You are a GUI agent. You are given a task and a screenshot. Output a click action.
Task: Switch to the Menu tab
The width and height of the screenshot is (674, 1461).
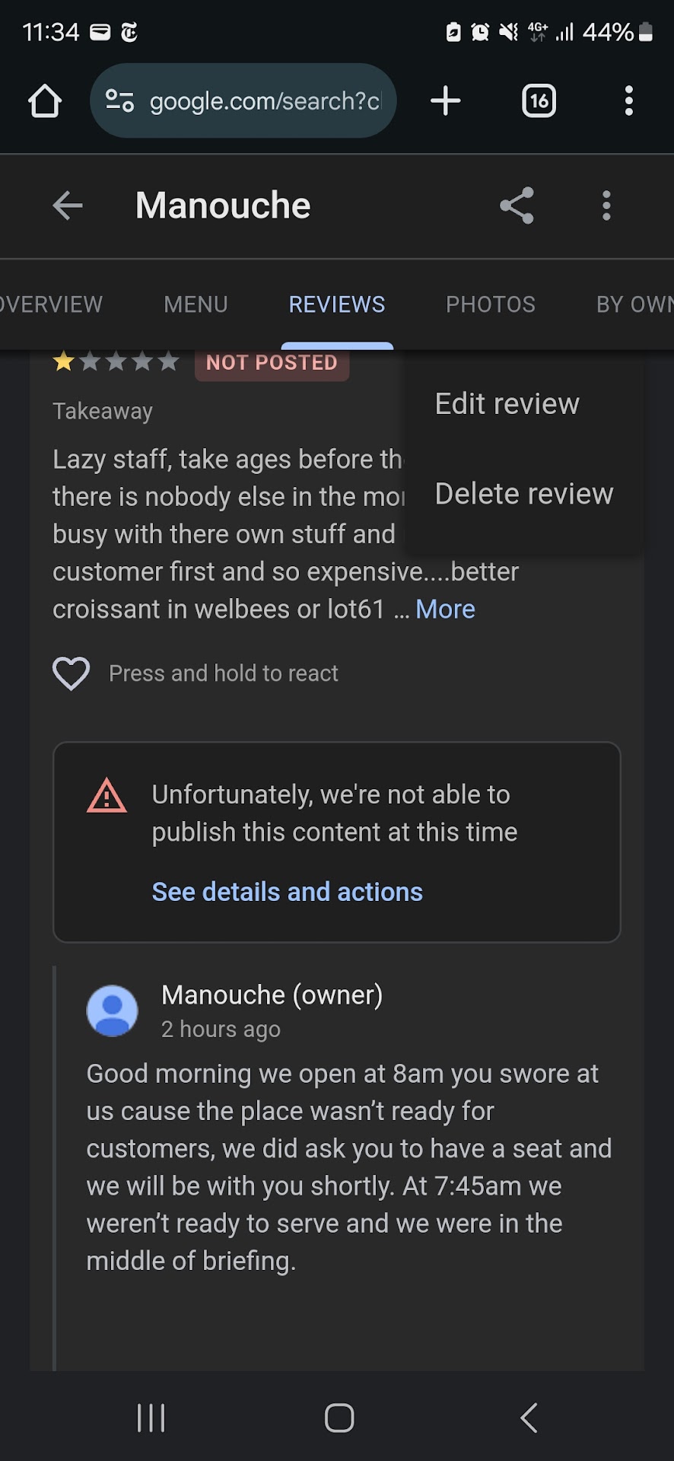pos(196,304)
